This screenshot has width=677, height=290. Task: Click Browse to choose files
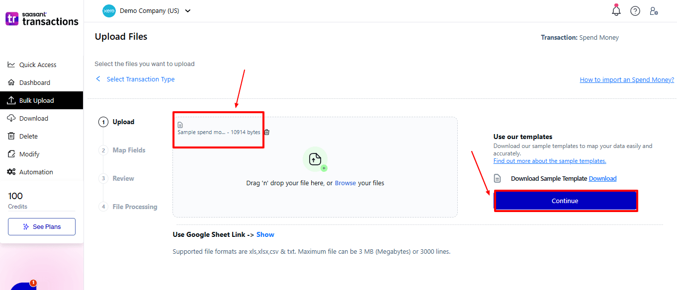click(x=345, y=183)
